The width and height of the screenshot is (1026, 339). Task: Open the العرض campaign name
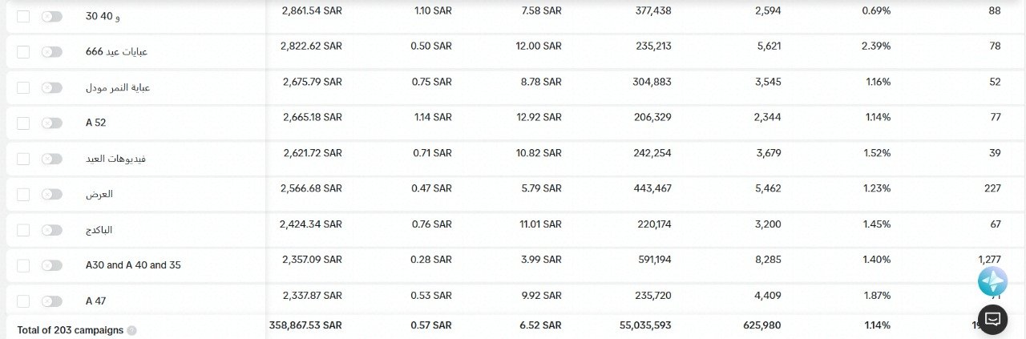pos(99,194)
